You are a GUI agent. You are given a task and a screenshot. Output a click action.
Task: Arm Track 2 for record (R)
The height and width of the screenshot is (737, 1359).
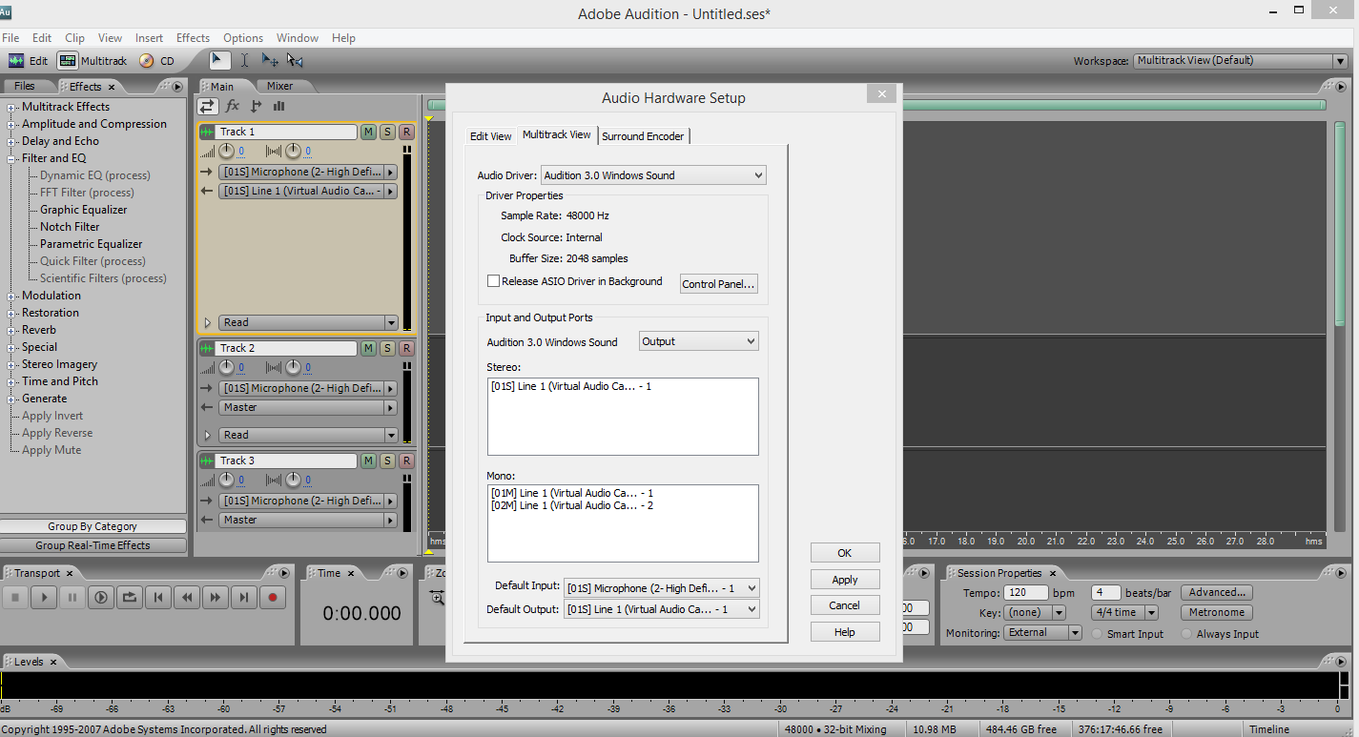(406, 348)
